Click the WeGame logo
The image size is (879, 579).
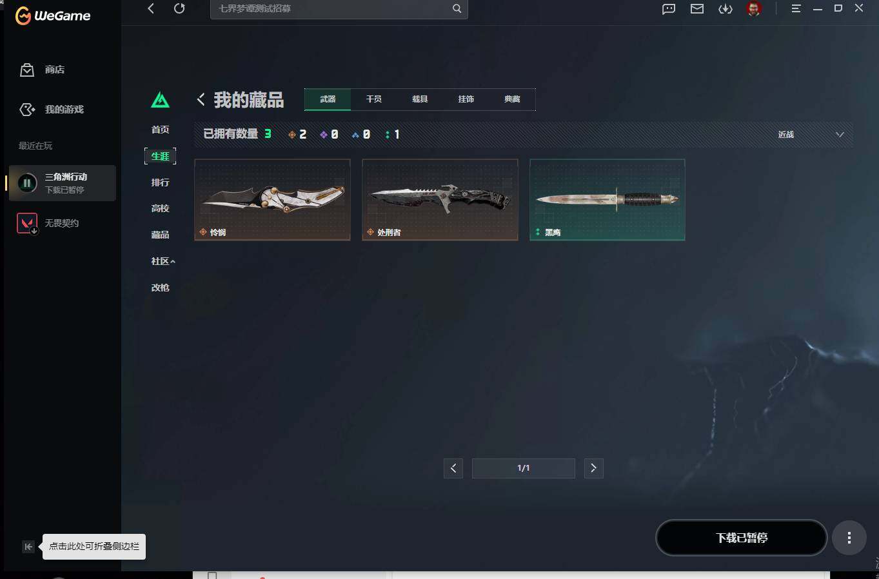click(x=53, y=15)
